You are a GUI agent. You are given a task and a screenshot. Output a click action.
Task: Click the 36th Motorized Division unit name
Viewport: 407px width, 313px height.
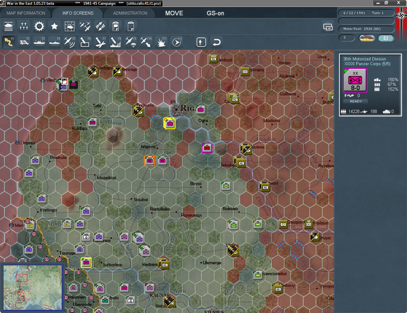[364, 59]
